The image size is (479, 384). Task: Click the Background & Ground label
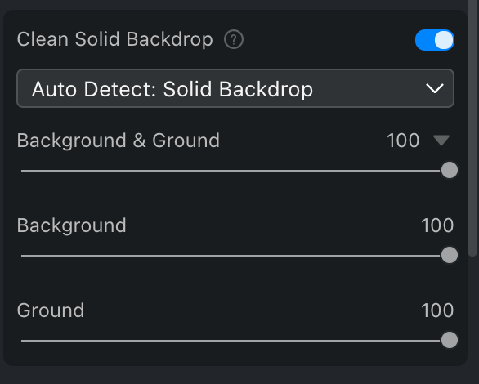coord(119,141)
